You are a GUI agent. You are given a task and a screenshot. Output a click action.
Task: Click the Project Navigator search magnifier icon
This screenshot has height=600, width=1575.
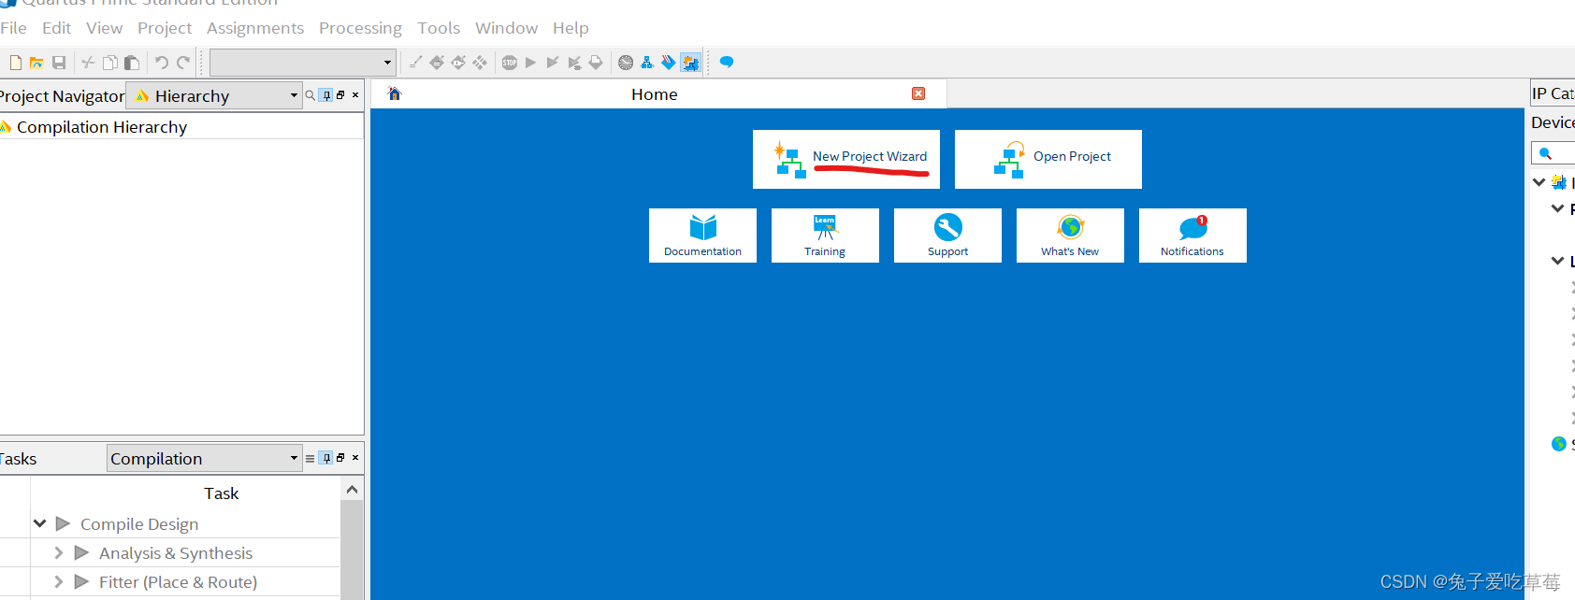coord(311,95)
